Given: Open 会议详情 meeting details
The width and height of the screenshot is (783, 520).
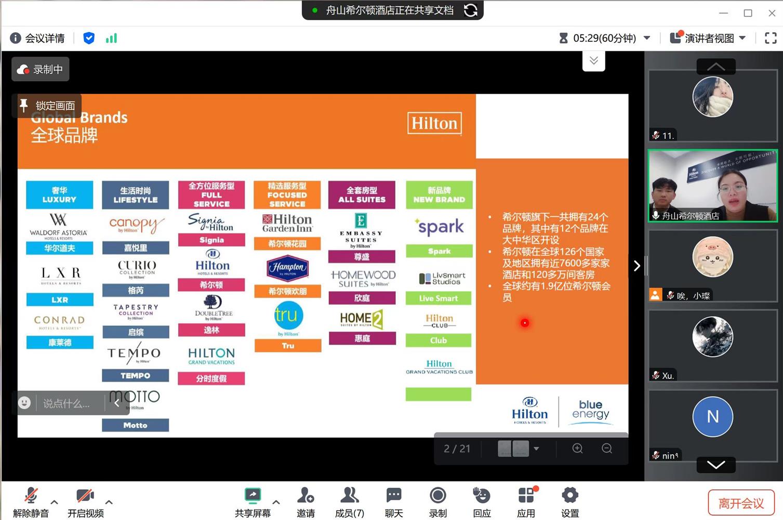Looking at the screenshot, I should (x=38, y=38).
